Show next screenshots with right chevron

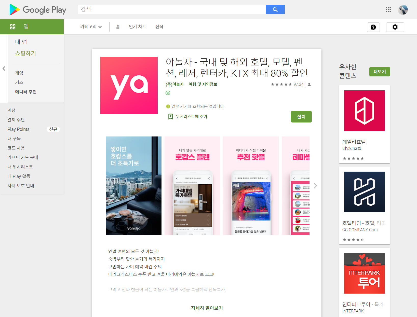315,186
